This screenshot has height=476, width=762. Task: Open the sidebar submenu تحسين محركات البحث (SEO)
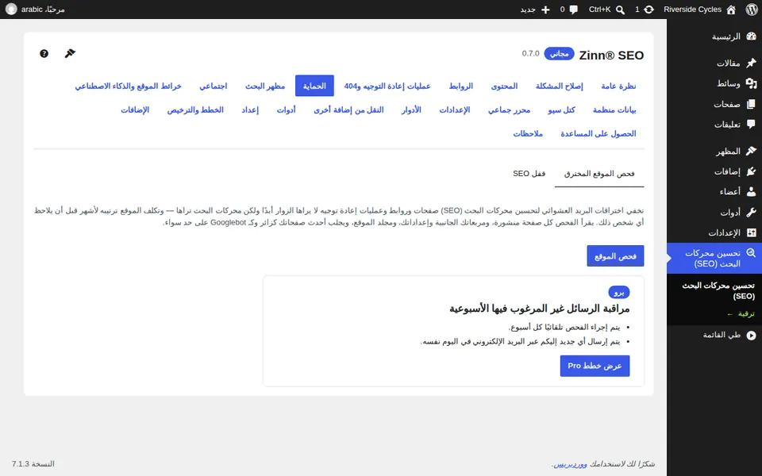click(x=718, y=290)
